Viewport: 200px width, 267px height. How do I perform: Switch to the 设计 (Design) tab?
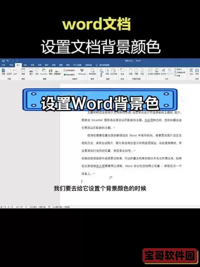click(x=25, y=65)
